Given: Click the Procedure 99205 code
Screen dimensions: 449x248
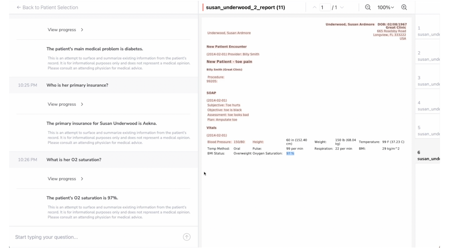Looking at the screenshot, I should pos(212,81).
